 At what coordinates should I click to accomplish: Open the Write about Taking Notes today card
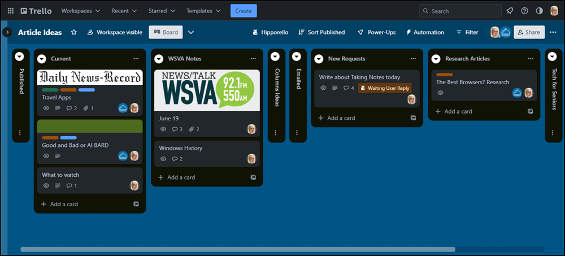click(367, 89)
